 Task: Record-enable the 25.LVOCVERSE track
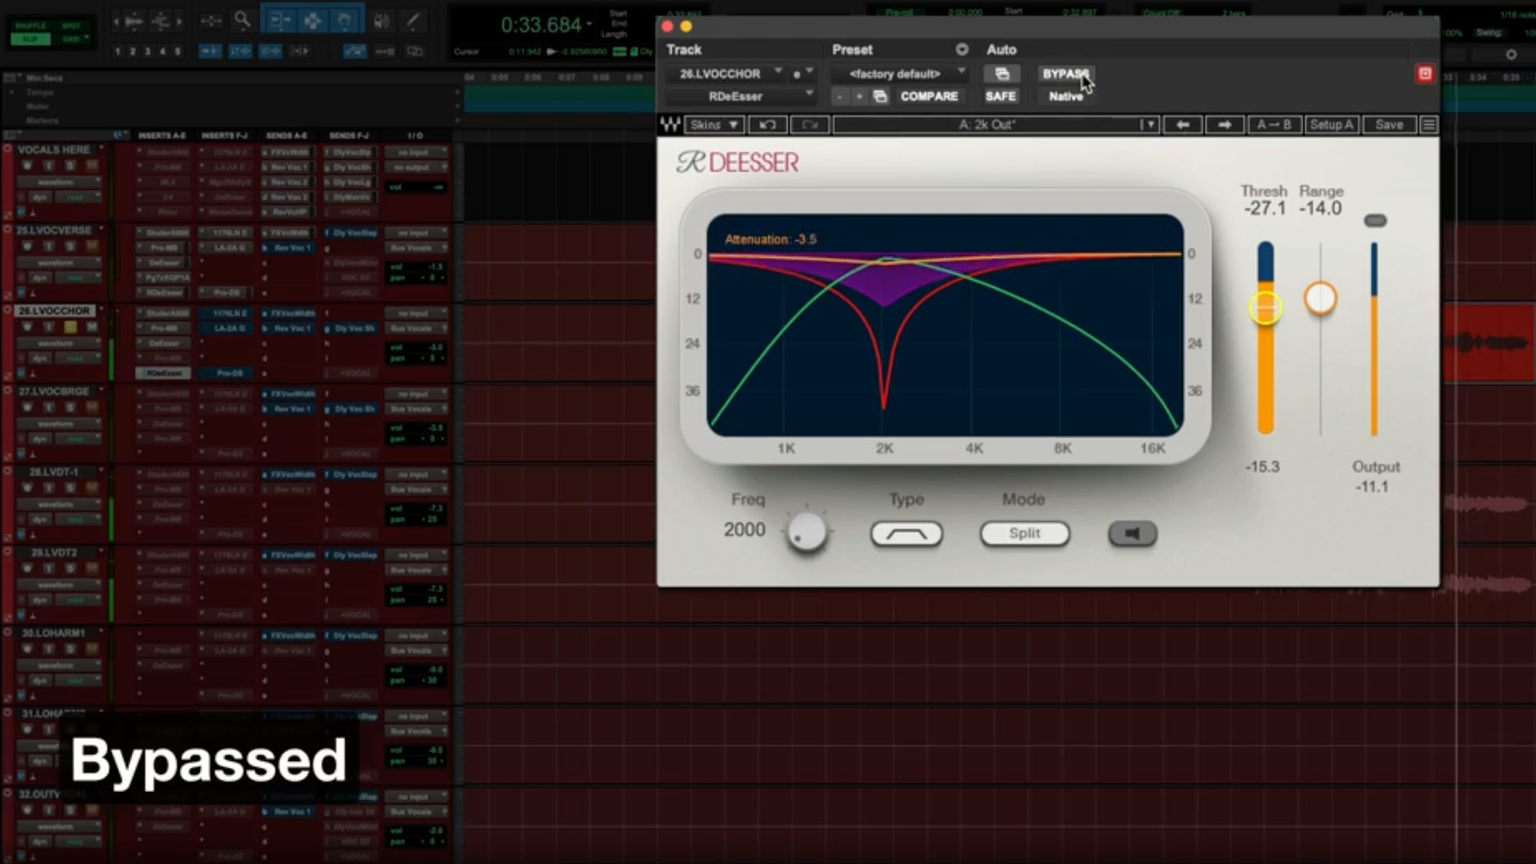pyautogui.click(x=26, y=246)
